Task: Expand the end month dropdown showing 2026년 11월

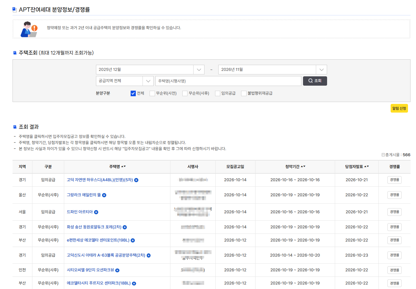Action: coord(273,70)
